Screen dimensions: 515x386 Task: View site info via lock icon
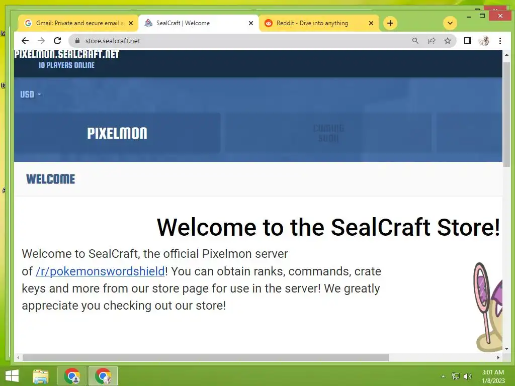coord(77,41)
